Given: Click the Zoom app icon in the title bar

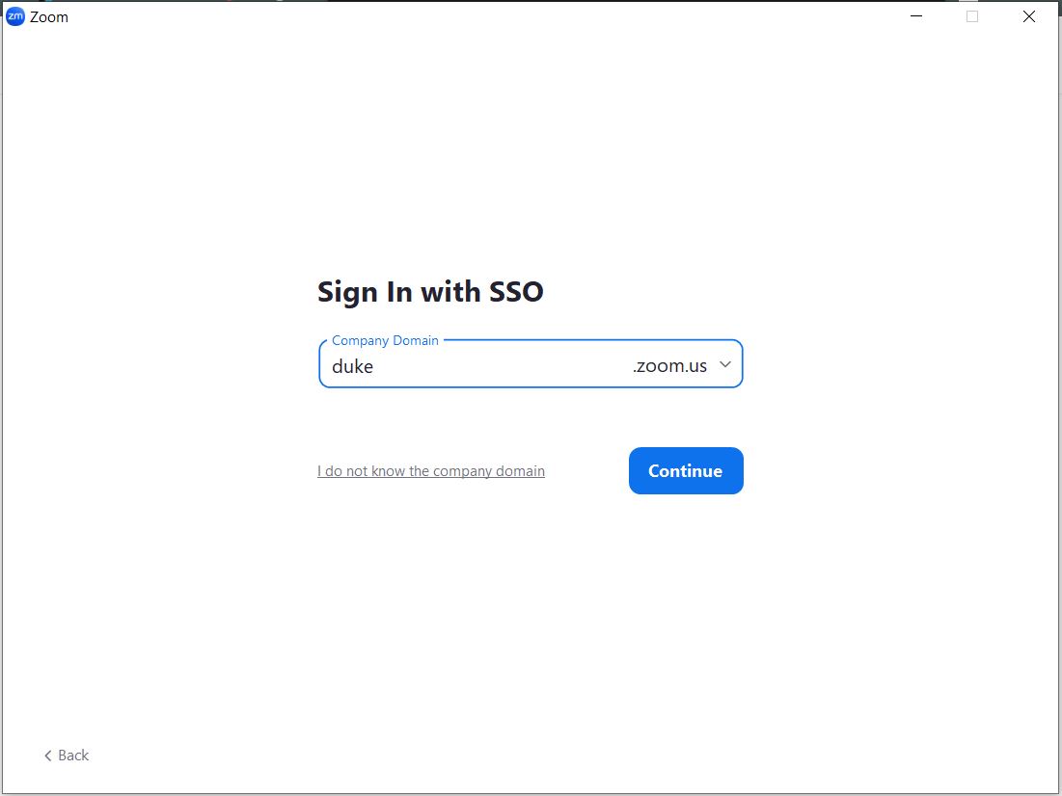Looking at the screenshot, I should (14, 16).
